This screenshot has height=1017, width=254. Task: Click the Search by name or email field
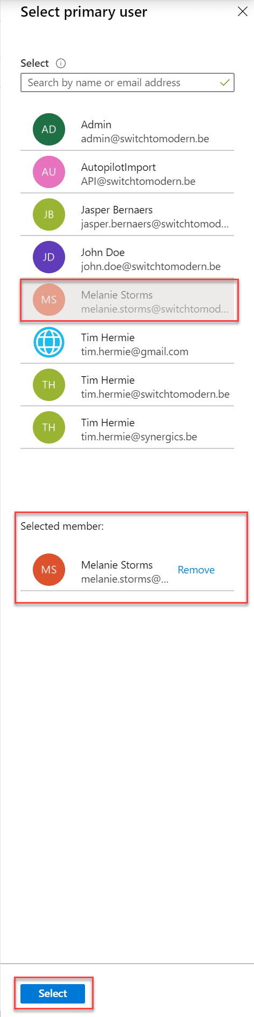[x=128, y=82]
